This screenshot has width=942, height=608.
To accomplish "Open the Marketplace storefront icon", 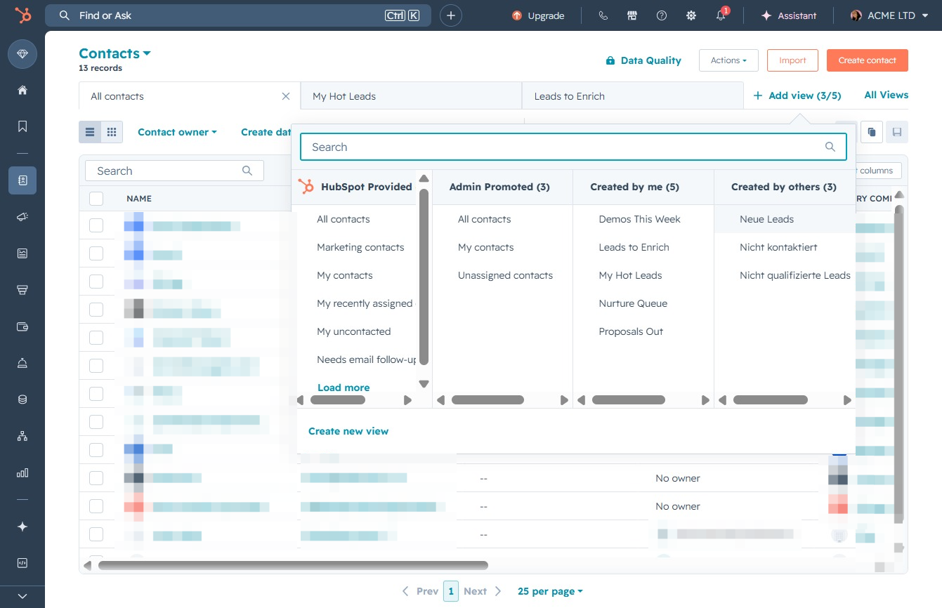I will point(632,15).
